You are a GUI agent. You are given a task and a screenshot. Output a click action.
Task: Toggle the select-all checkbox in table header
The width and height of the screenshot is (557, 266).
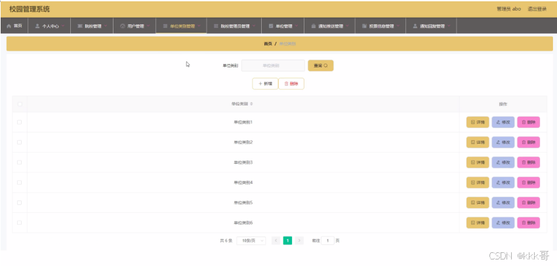pyautogui.click(x=20, y=104)
